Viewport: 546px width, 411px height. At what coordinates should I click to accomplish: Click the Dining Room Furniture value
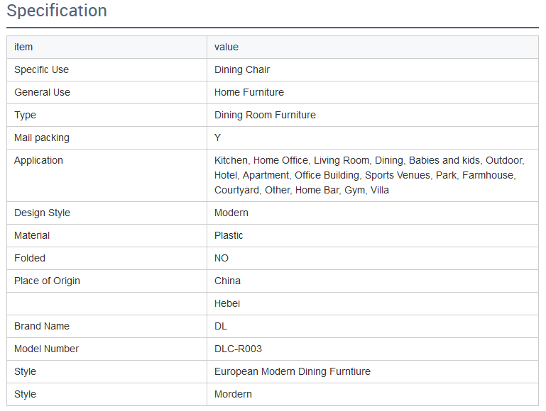[265, 115]
